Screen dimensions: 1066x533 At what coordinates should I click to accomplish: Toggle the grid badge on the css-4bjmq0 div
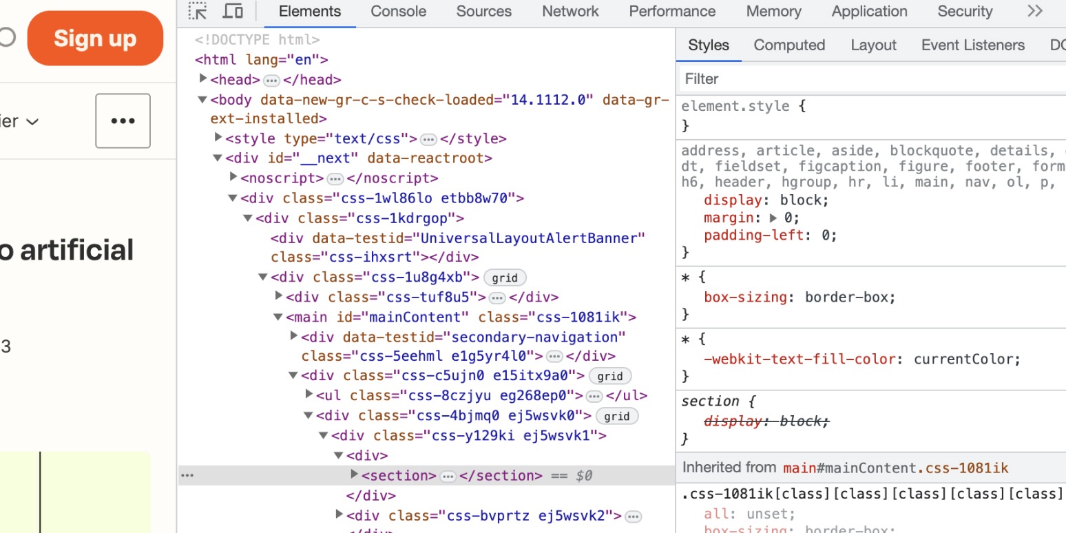(x=617, y=416)
